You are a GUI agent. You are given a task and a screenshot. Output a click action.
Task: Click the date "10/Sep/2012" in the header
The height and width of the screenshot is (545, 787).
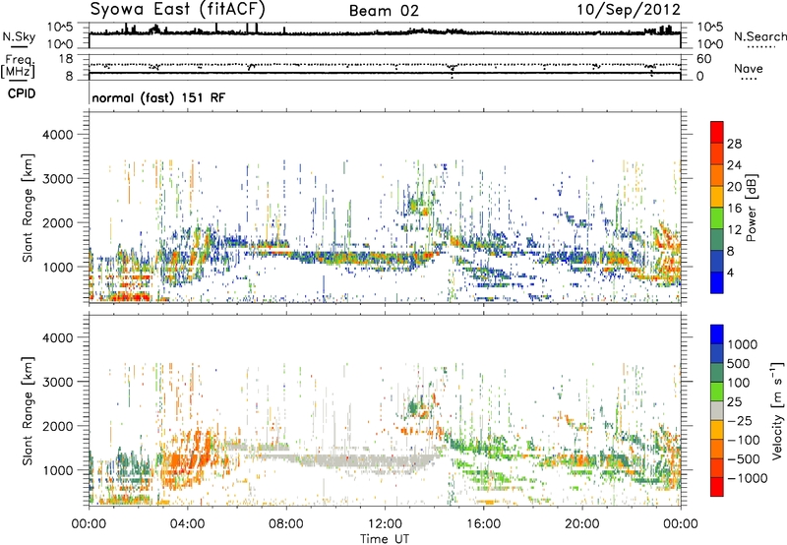click(x=629, y=10)
